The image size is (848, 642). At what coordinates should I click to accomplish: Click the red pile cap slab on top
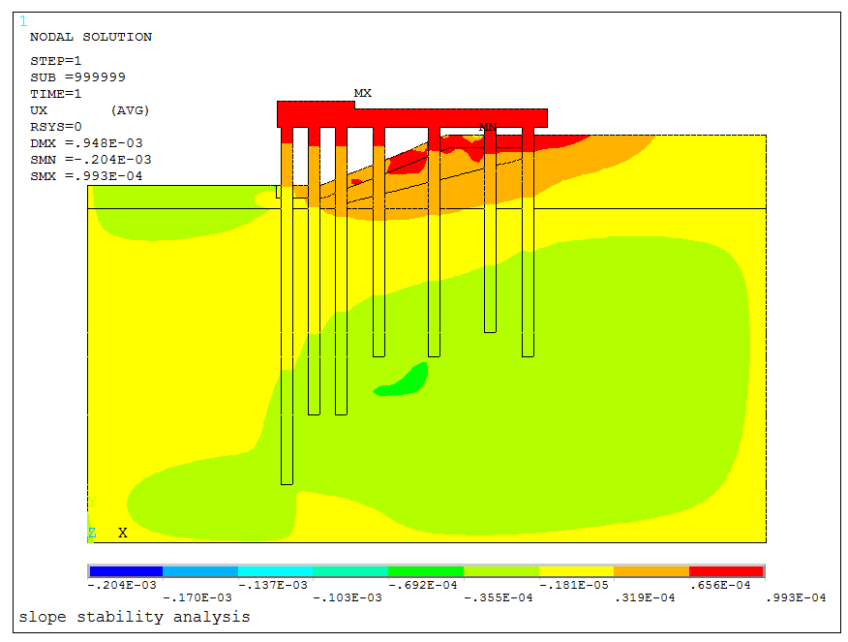[411, 116]
